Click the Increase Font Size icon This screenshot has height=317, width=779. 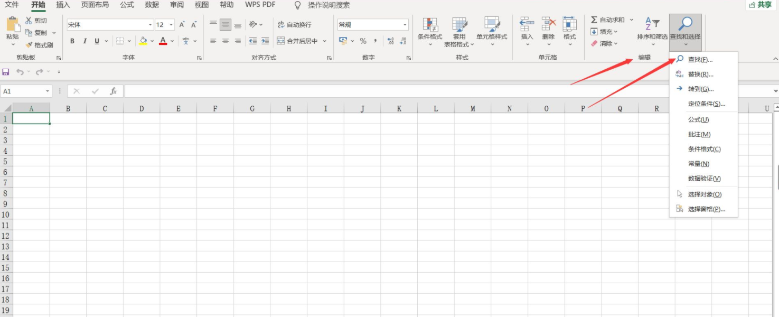coord(182,25)
